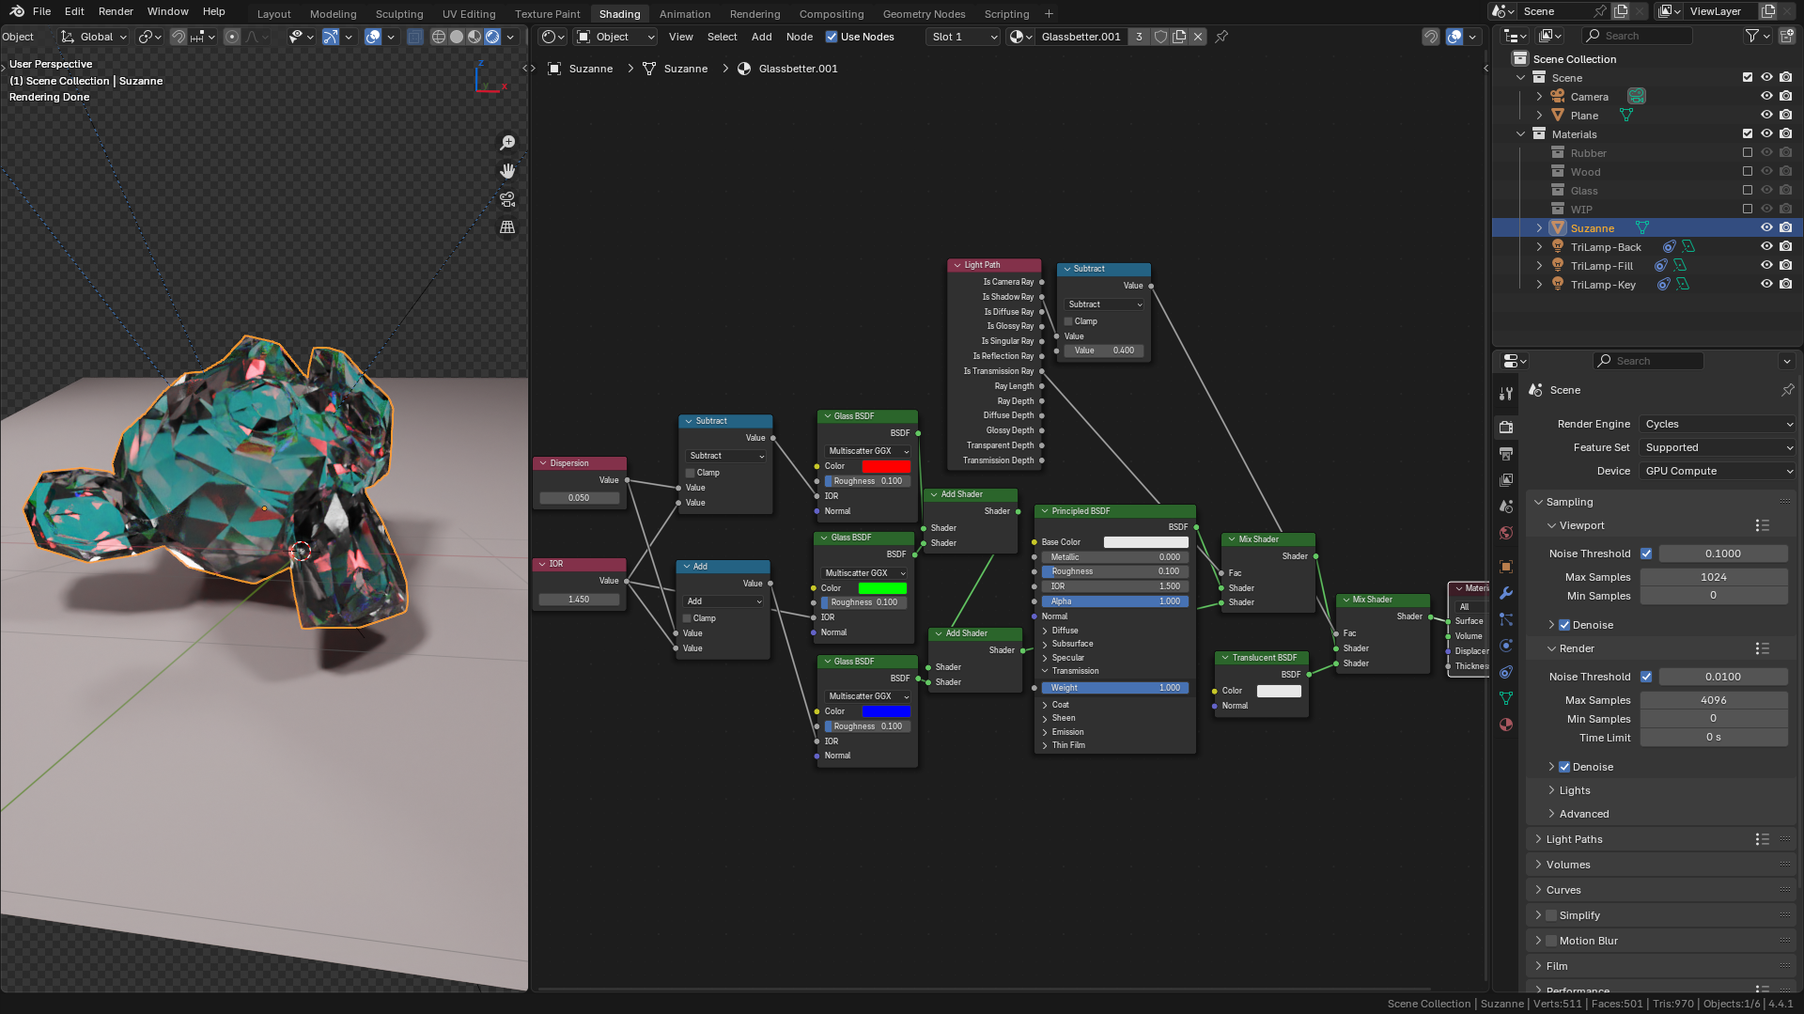1804x1014 pixels.
Task: Open the Render menu
Action: tap(116, 11)
